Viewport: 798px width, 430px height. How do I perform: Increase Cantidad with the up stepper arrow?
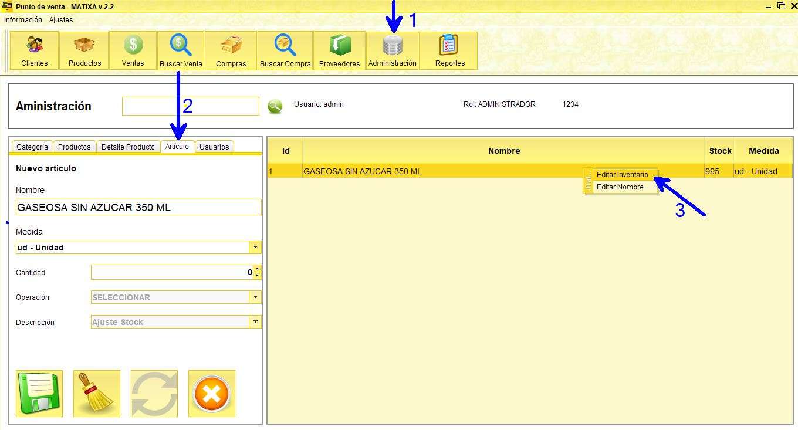tap(258, 269)
